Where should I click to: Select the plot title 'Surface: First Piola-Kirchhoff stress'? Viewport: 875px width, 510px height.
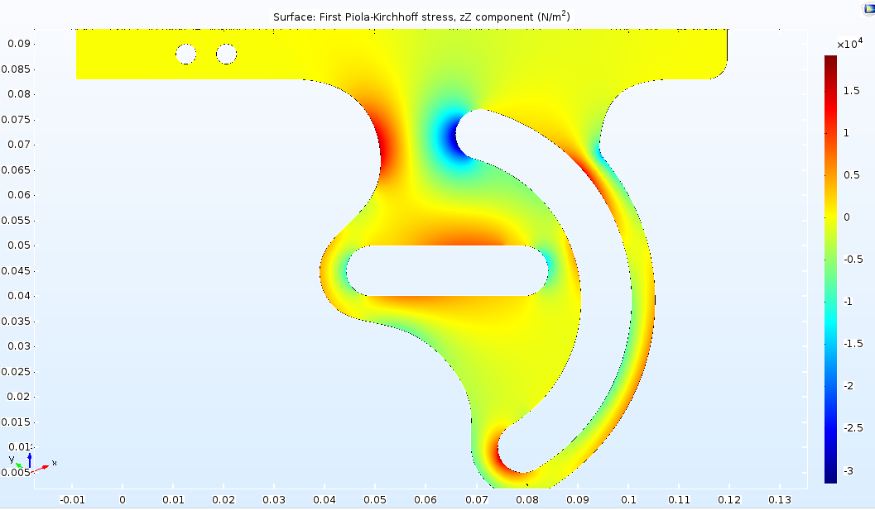(421, 17)
